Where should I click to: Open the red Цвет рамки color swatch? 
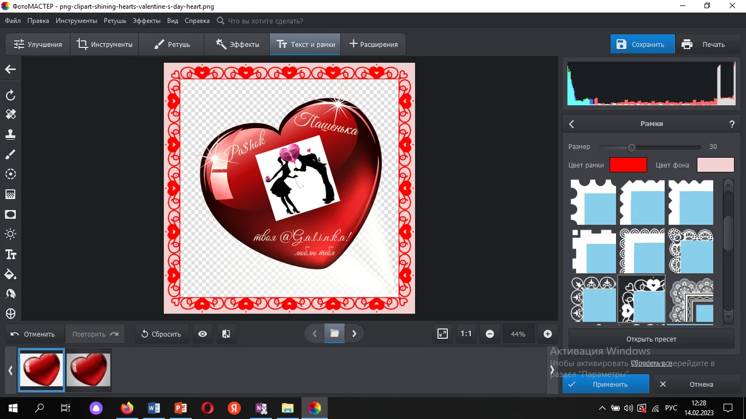(628, 165)
